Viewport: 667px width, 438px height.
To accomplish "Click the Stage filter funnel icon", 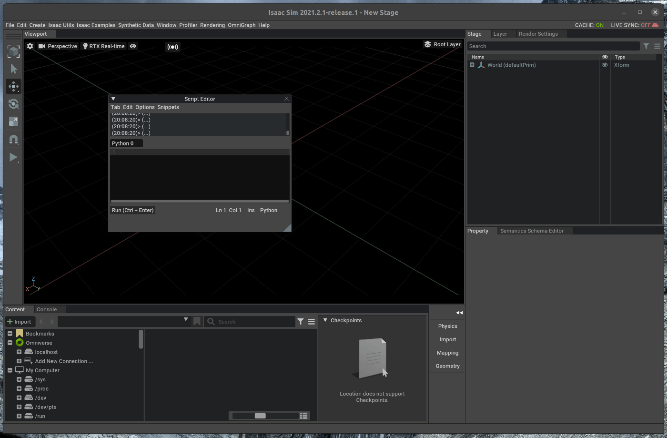I will pos(646,46).
